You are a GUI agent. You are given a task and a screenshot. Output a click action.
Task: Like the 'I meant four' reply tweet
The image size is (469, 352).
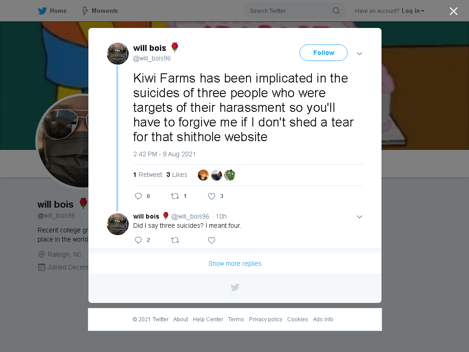click(x=212, y=240)
